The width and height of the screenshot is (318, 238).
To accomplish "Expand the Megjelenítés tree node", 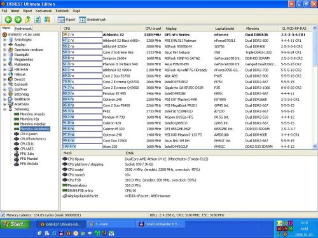I will coord(4,60).
